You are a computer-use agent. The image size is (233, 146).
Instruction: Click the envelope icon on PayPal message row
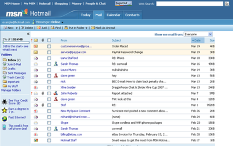pos(36,52)
